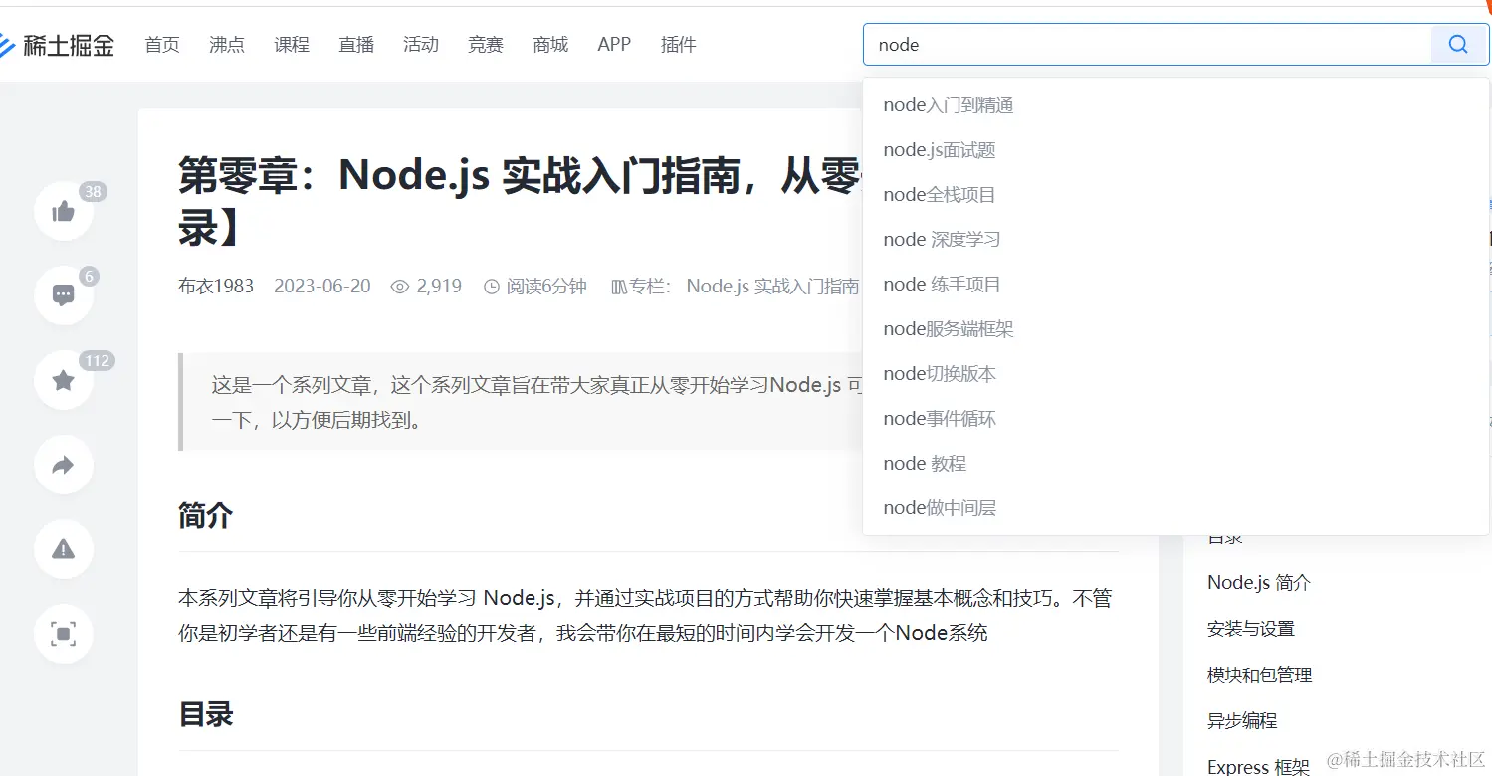Visit 商城 from navigation bar
The width and height of the screenshot is (1492, 776).
click(x=550, y=45)
